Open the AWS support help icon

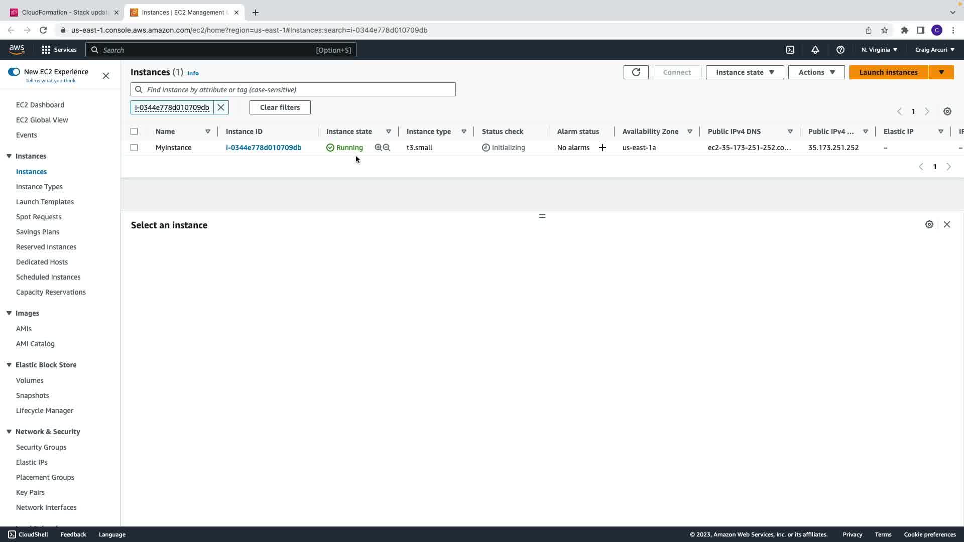(840, 50)
